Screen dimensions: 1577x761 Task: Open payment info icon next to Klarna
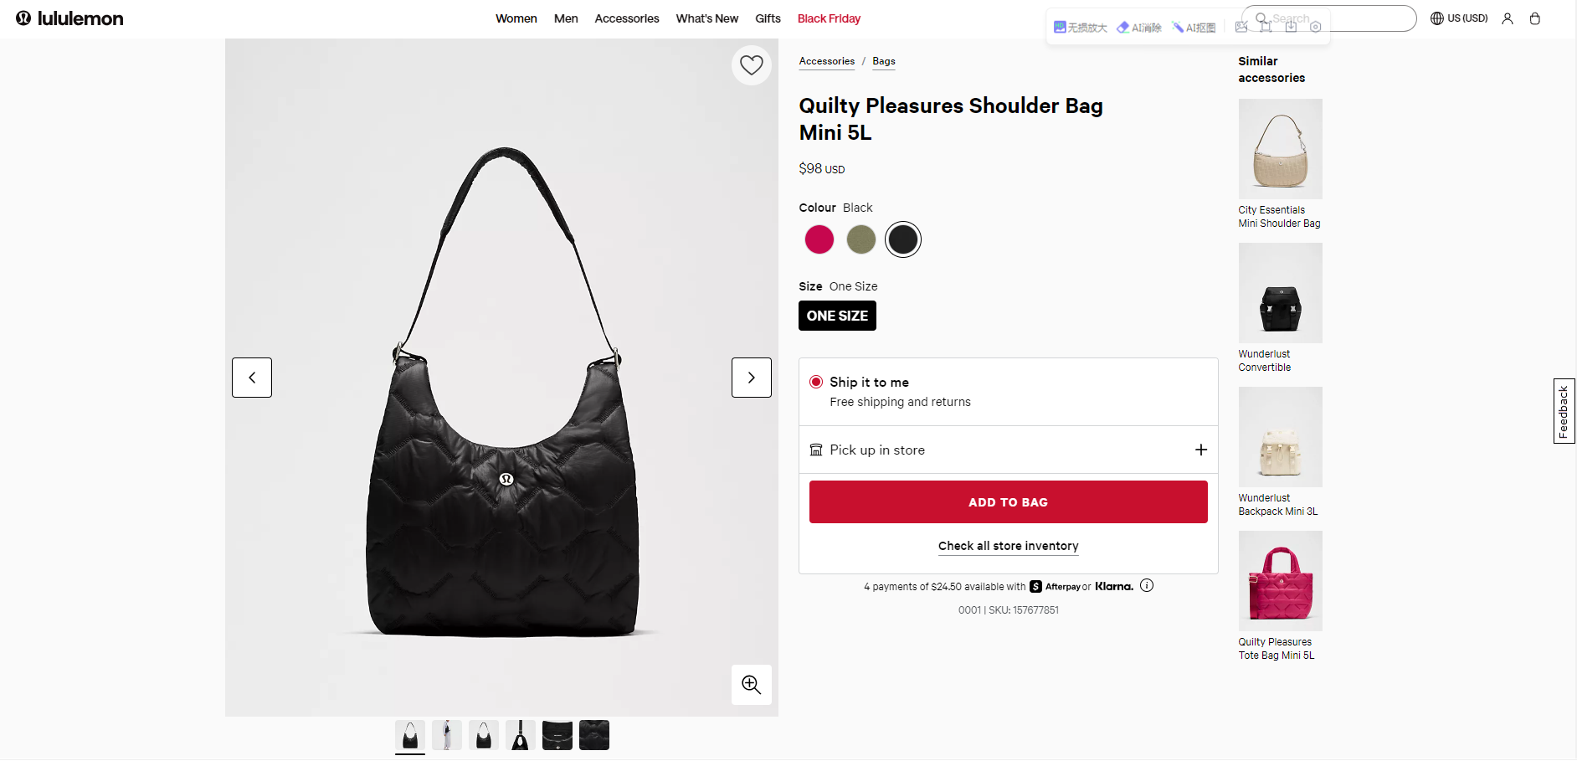[1147, 586]
